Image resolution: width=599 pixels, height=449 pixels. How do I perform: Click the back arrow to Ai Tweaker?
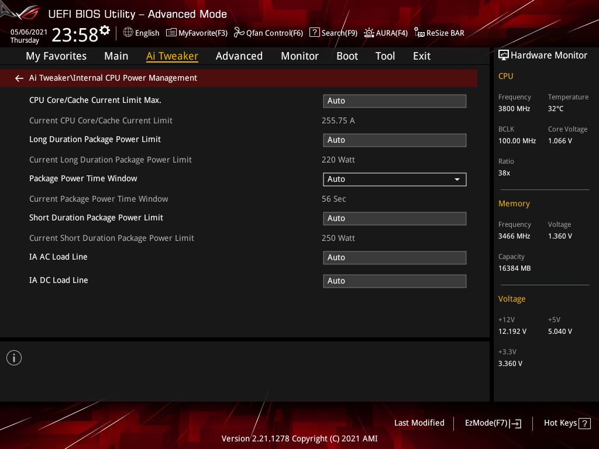[x=19, y=78]
